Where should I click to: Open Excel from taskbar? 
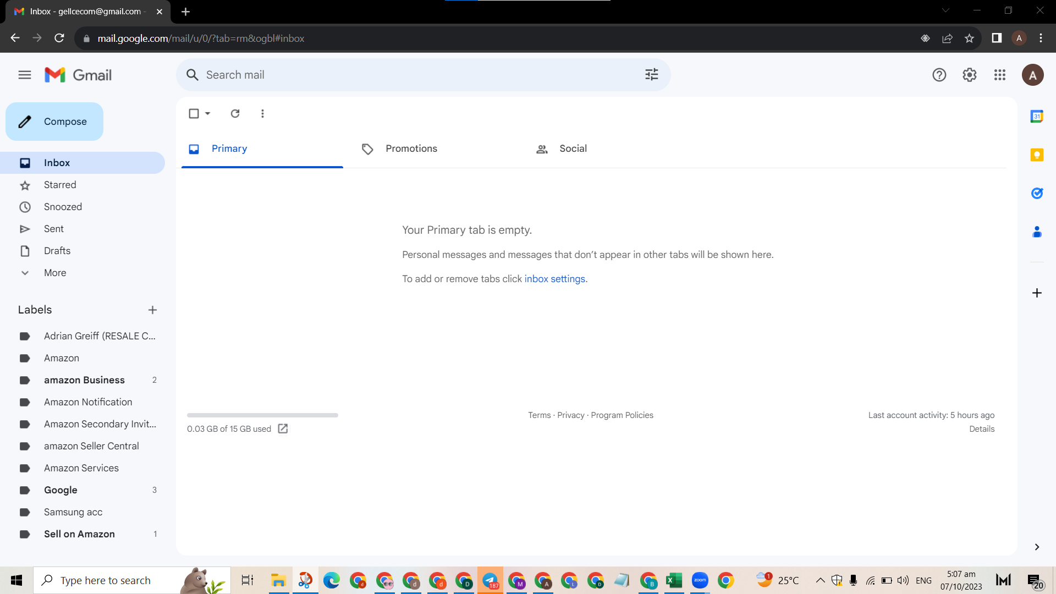click(x=674, y=580)
